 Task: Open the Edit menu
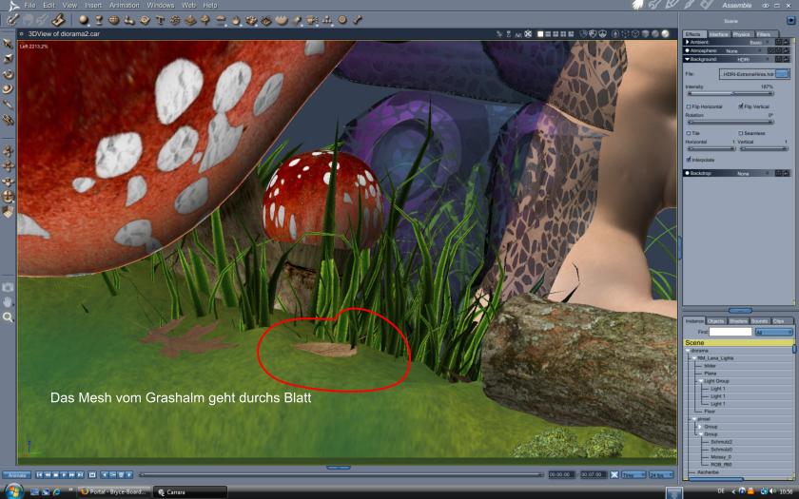(x=49, y=5)
